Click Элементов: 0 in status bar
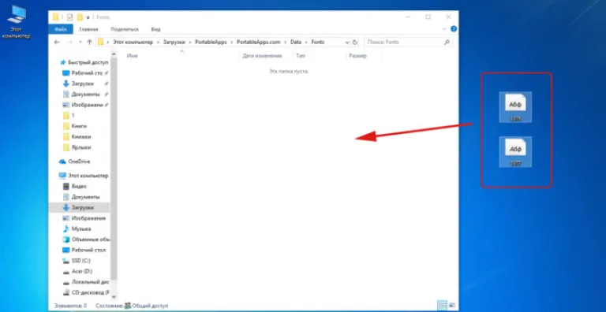This screenshot has height=312, width=606. [x=71, y=306]
